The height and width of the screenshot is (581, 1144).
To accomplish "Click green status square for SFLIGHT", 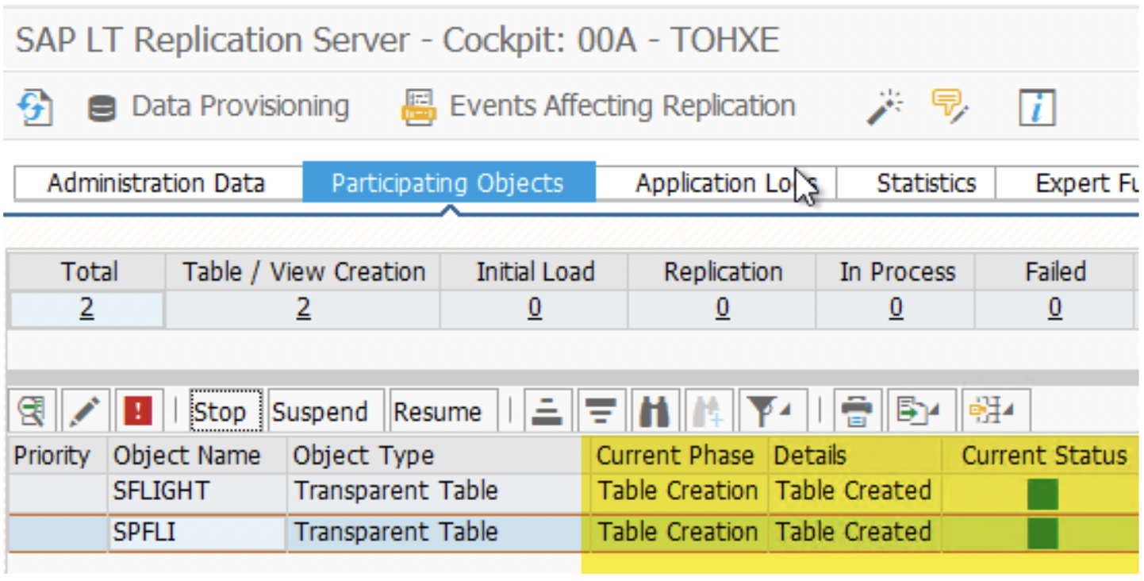I will pyautogui.click(x=1042, y=494).
